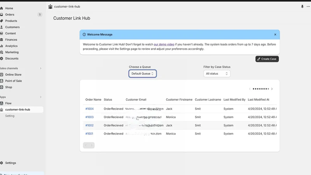
Task: Open order #1003 link
Action: [89, 117]
